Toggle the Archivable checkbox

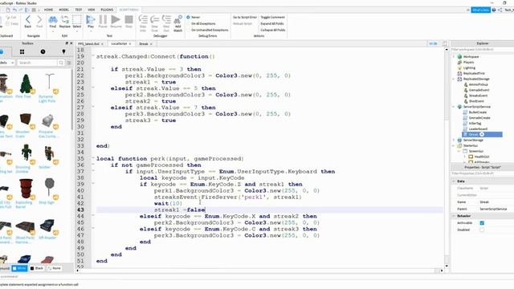click(482, 223)
